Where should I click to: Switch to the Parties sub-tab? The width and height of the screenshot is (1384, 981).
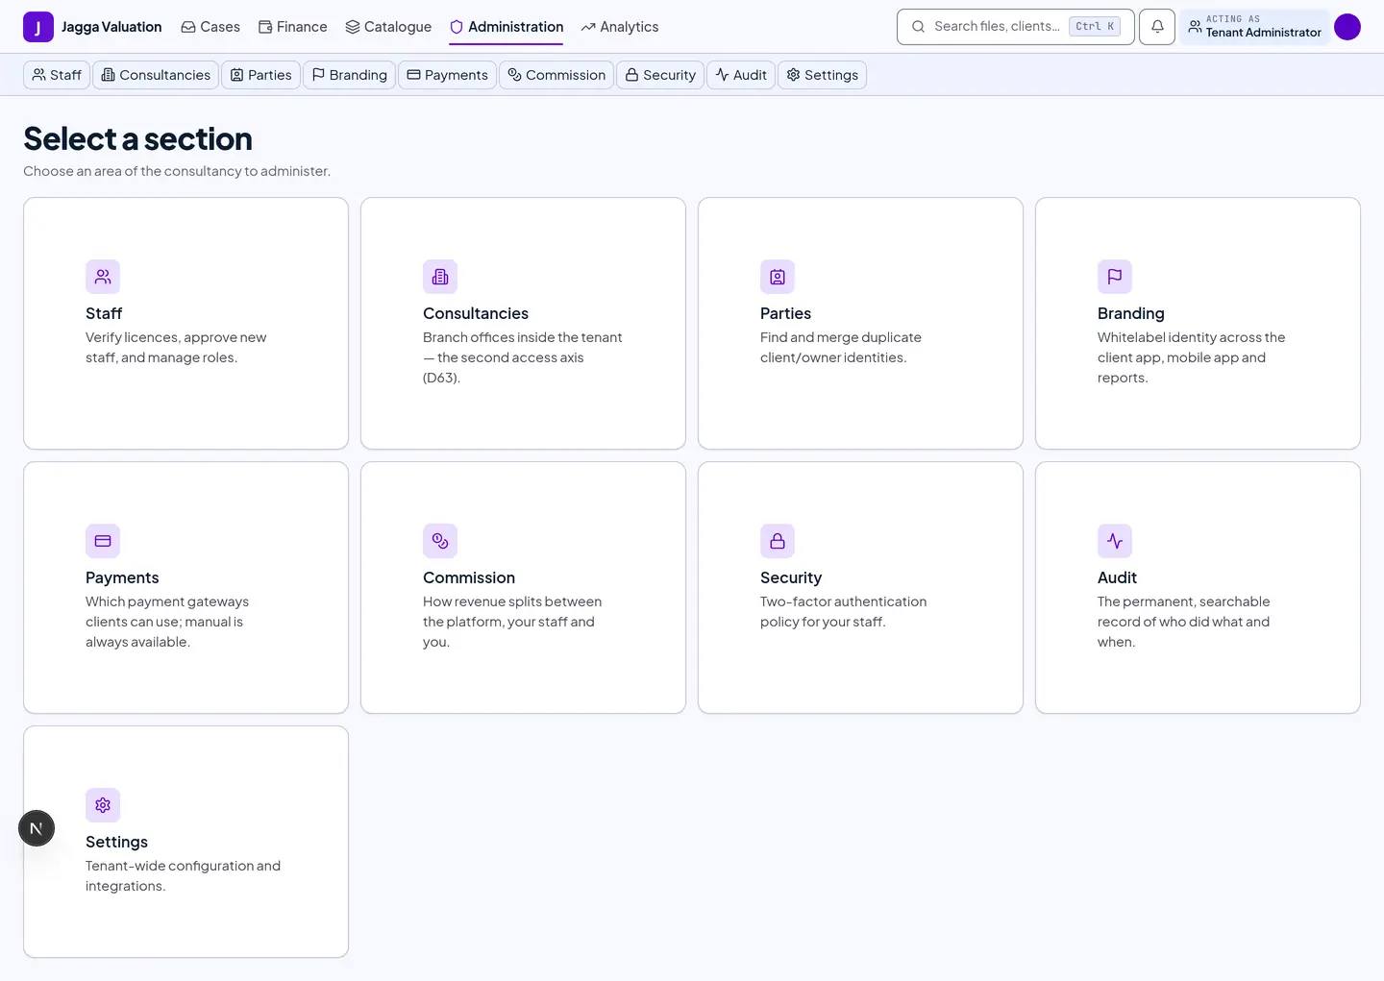click(x=260, y=75)
